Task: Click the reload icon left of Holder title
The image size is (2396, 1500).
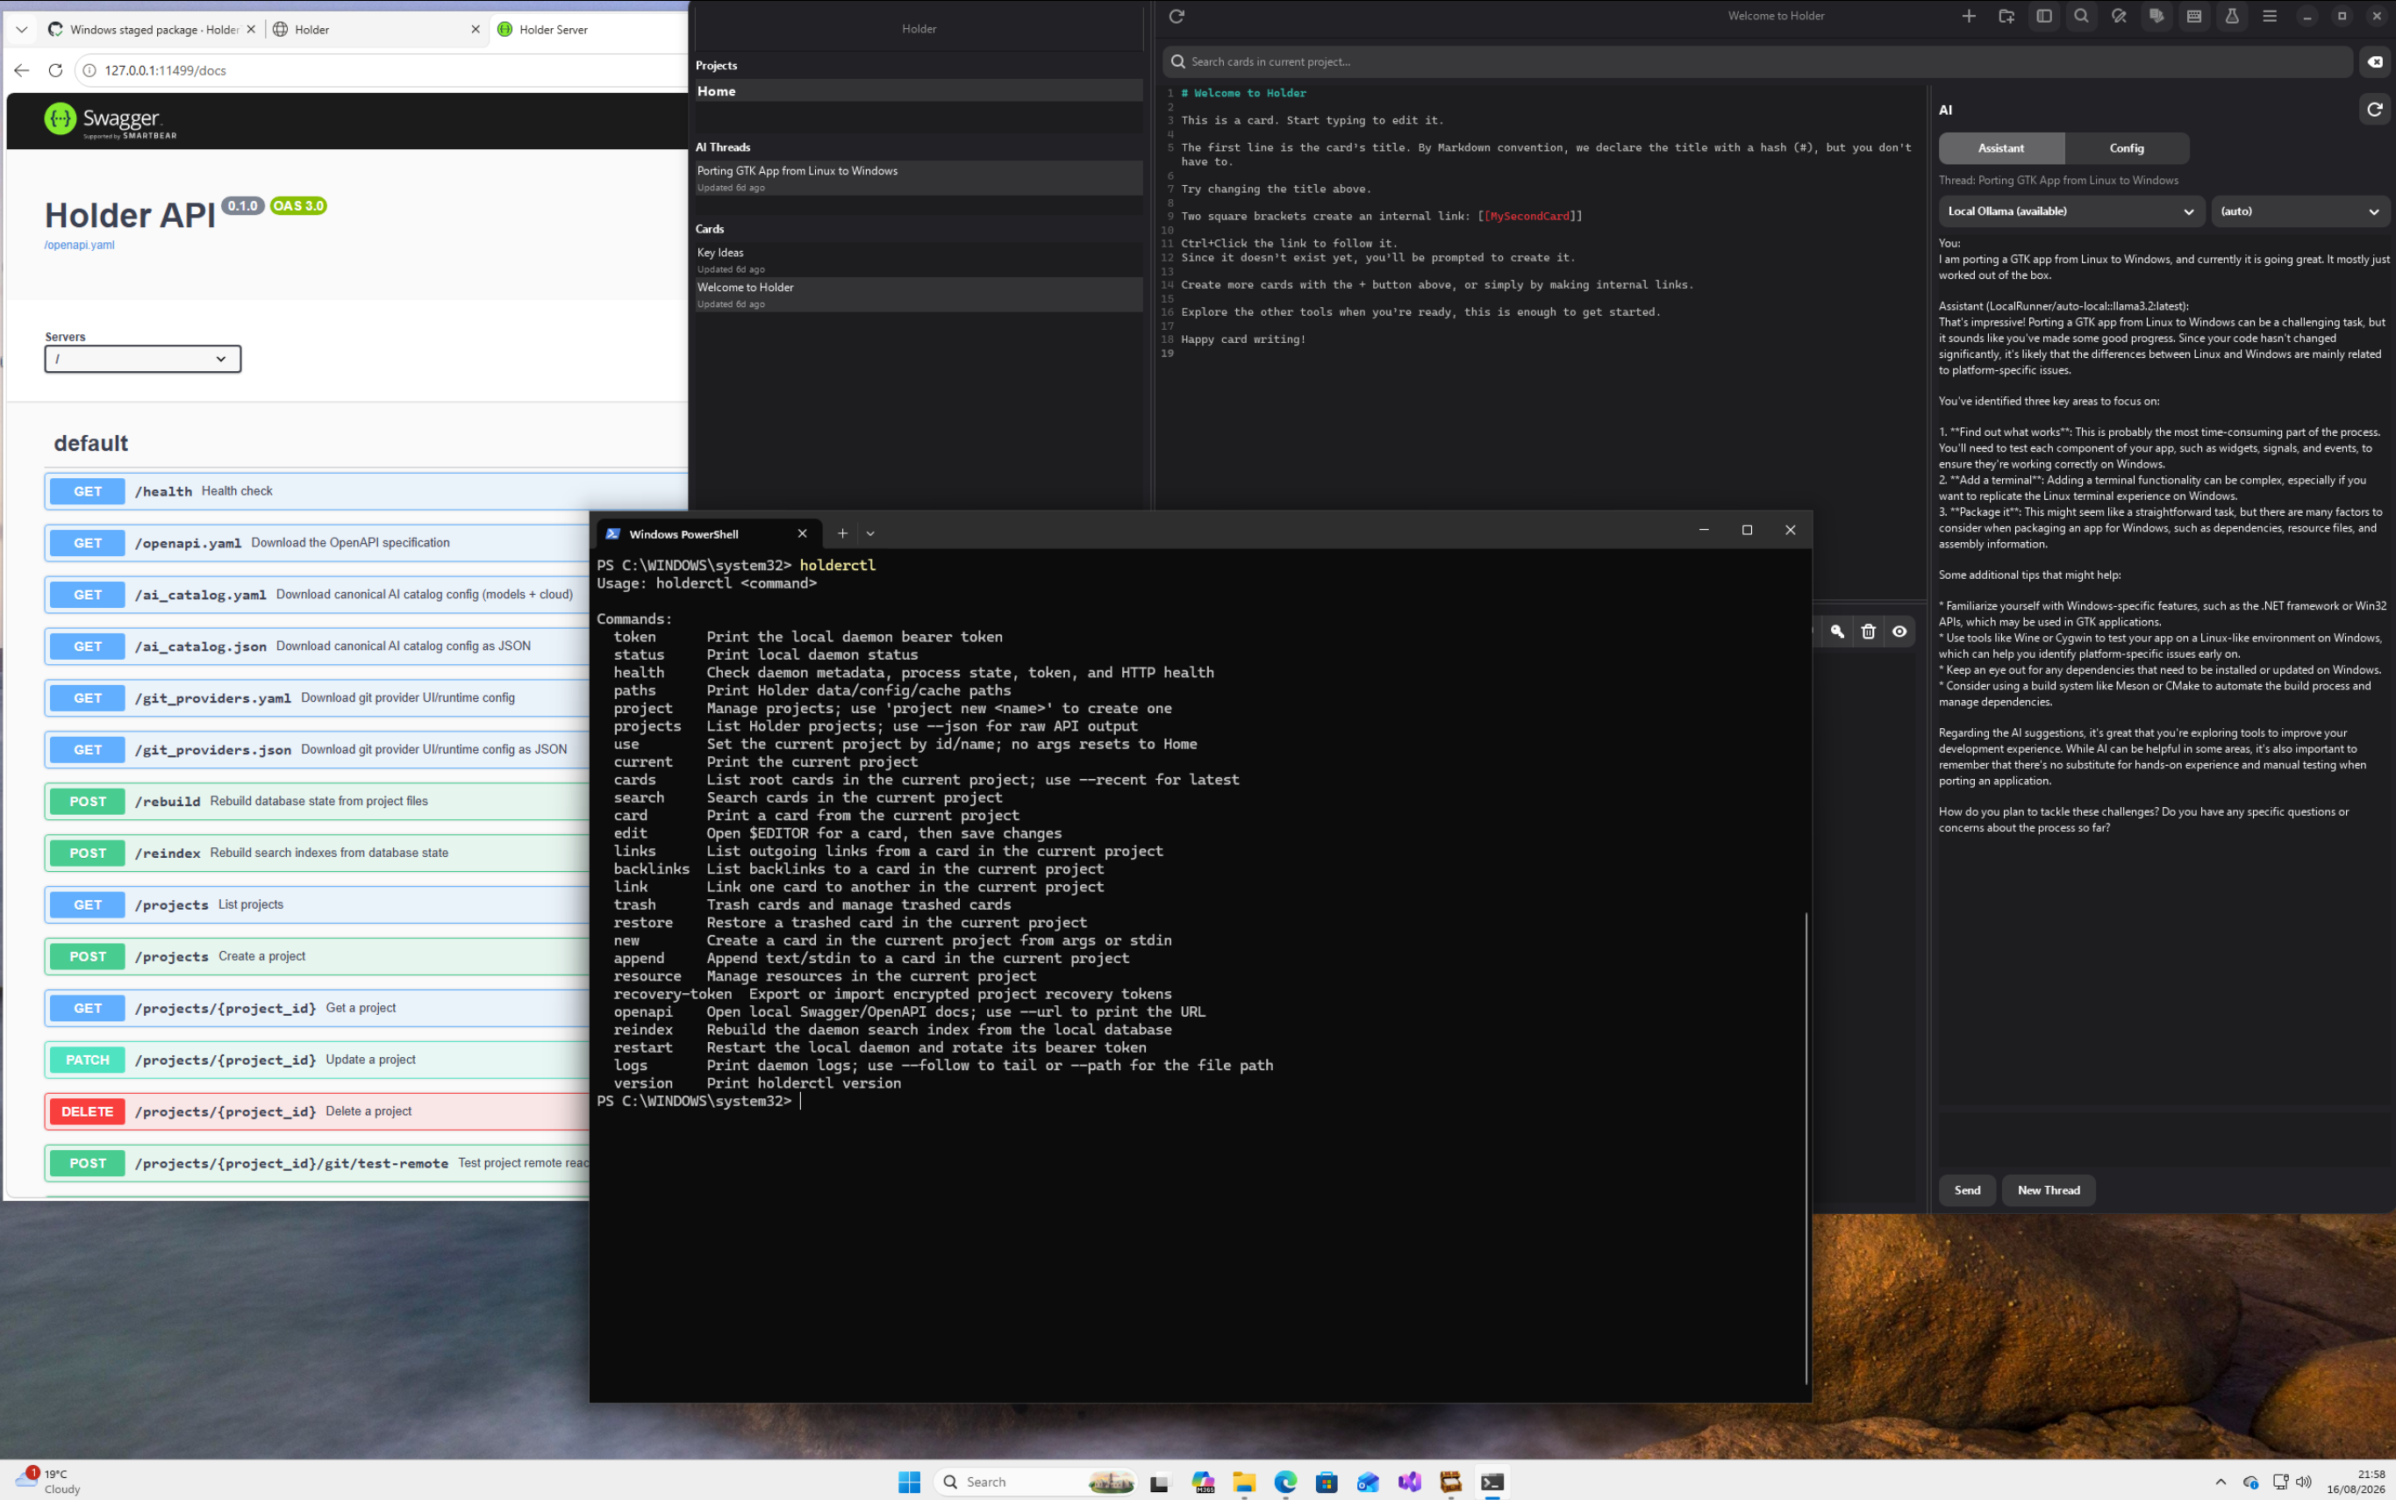Action: (1177, 16)
